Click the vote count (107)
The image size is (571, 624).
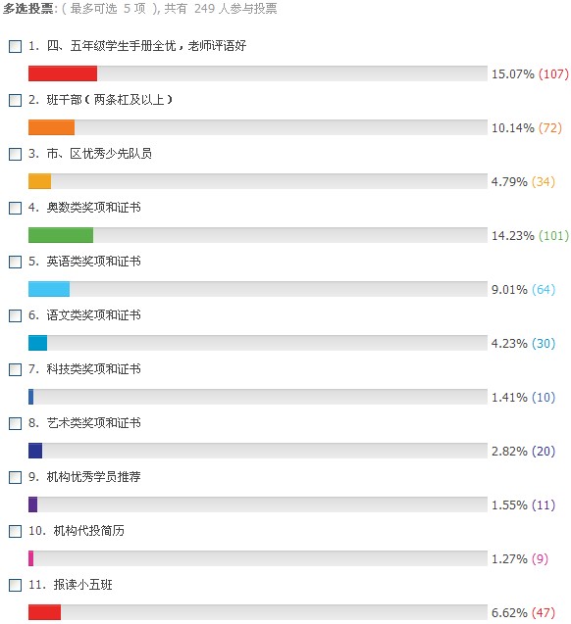(x=553, y=74)
